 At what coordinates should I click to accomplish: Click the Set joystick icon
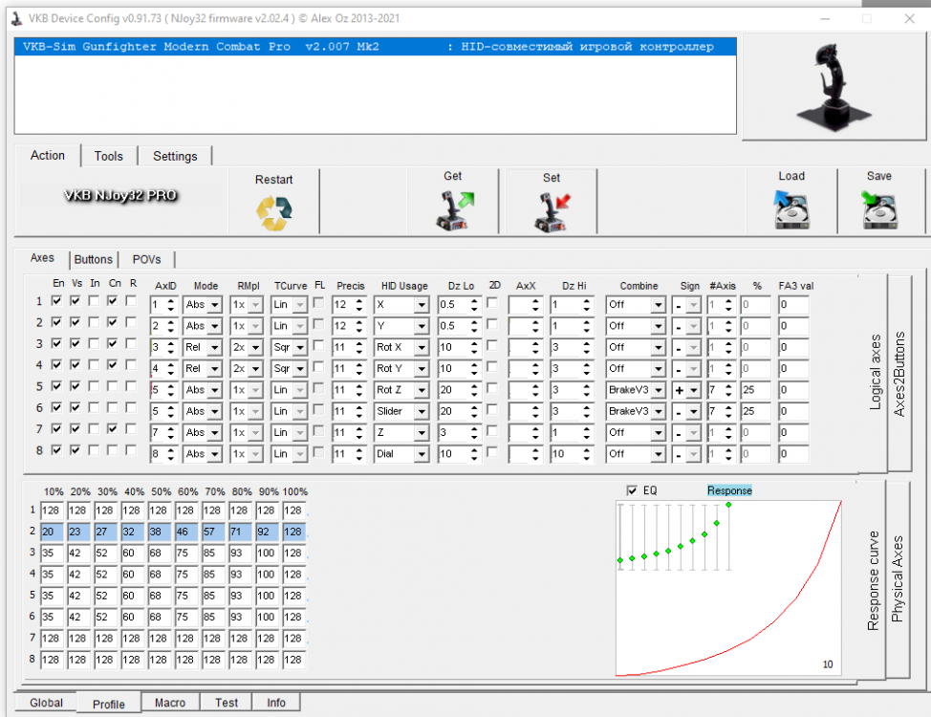(x=552, y=209)
